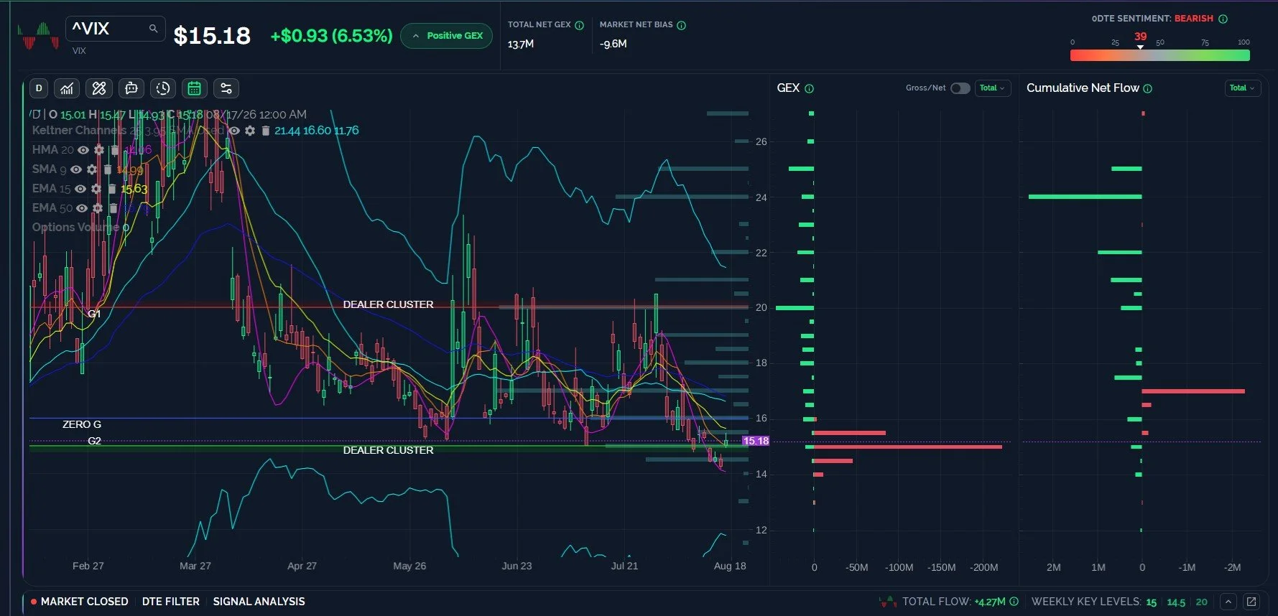Screen dimensions: 1278x616
Task: Toggle the green calendar button
Action: [194, 88]
